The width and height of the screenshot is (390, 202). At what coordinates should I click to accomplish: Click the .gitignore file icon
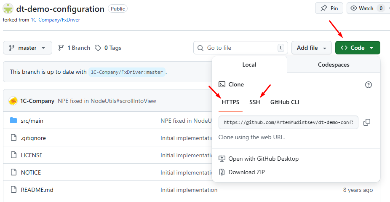pyautogui.click(x=13, y=138)
